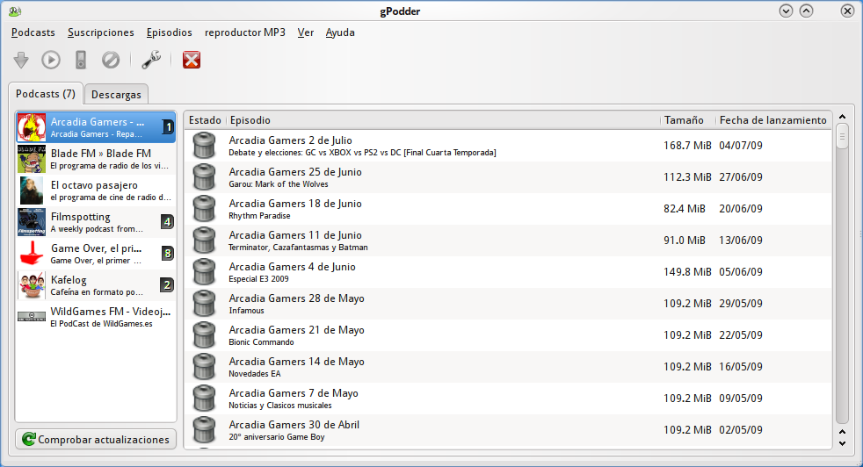
Task: Click trash icon for Arcadia Gamers 2 de Julio
Action: [204, 146]
